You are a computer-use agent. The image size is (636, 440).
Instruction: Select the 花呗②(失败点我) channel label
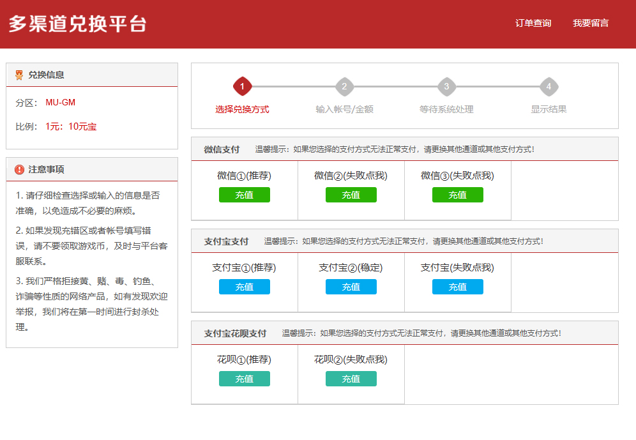351,360
